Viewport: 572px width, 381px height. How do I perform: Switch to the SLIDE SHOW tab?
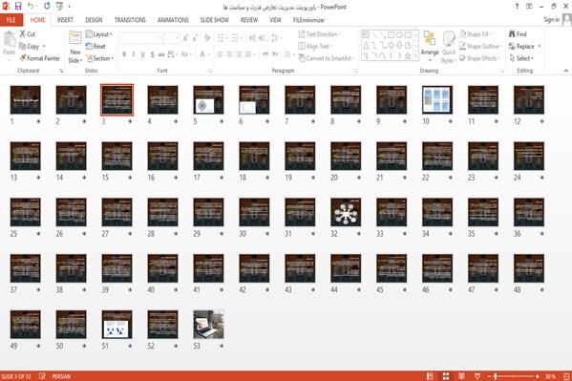pyautogui.click(x=214, y=20)
